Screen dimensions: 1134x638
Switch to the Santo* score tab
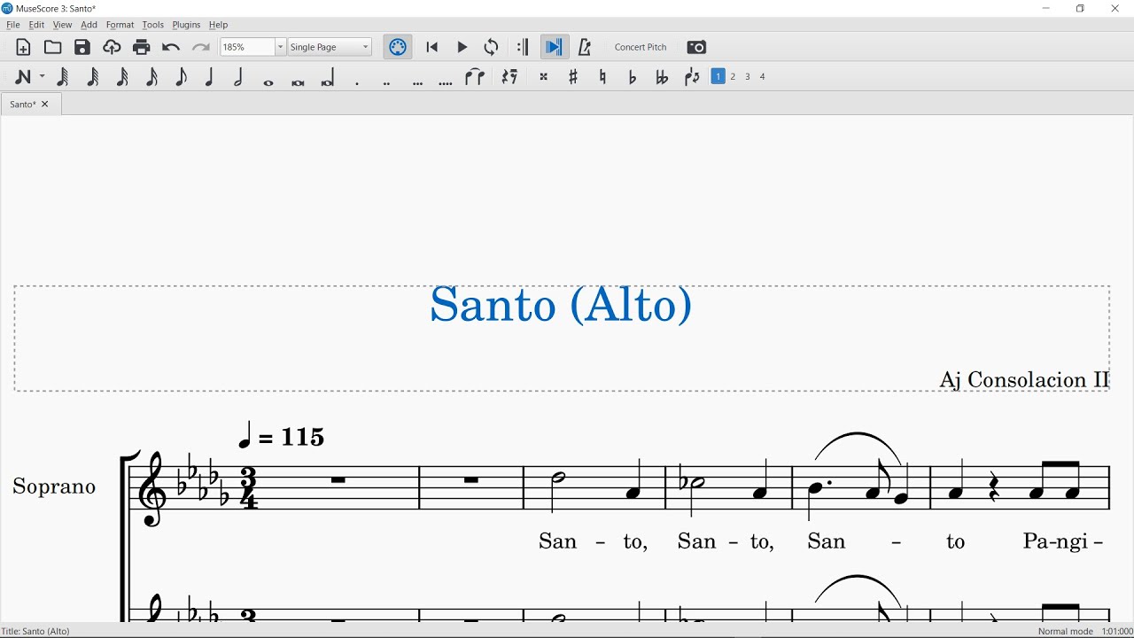point(23,105)
